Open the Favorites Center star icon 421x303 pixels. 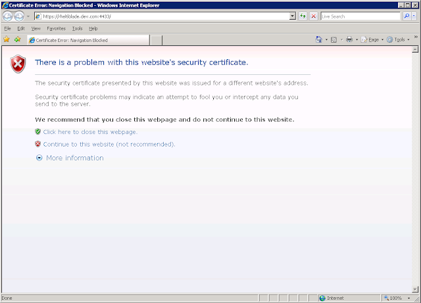(7, 39)
